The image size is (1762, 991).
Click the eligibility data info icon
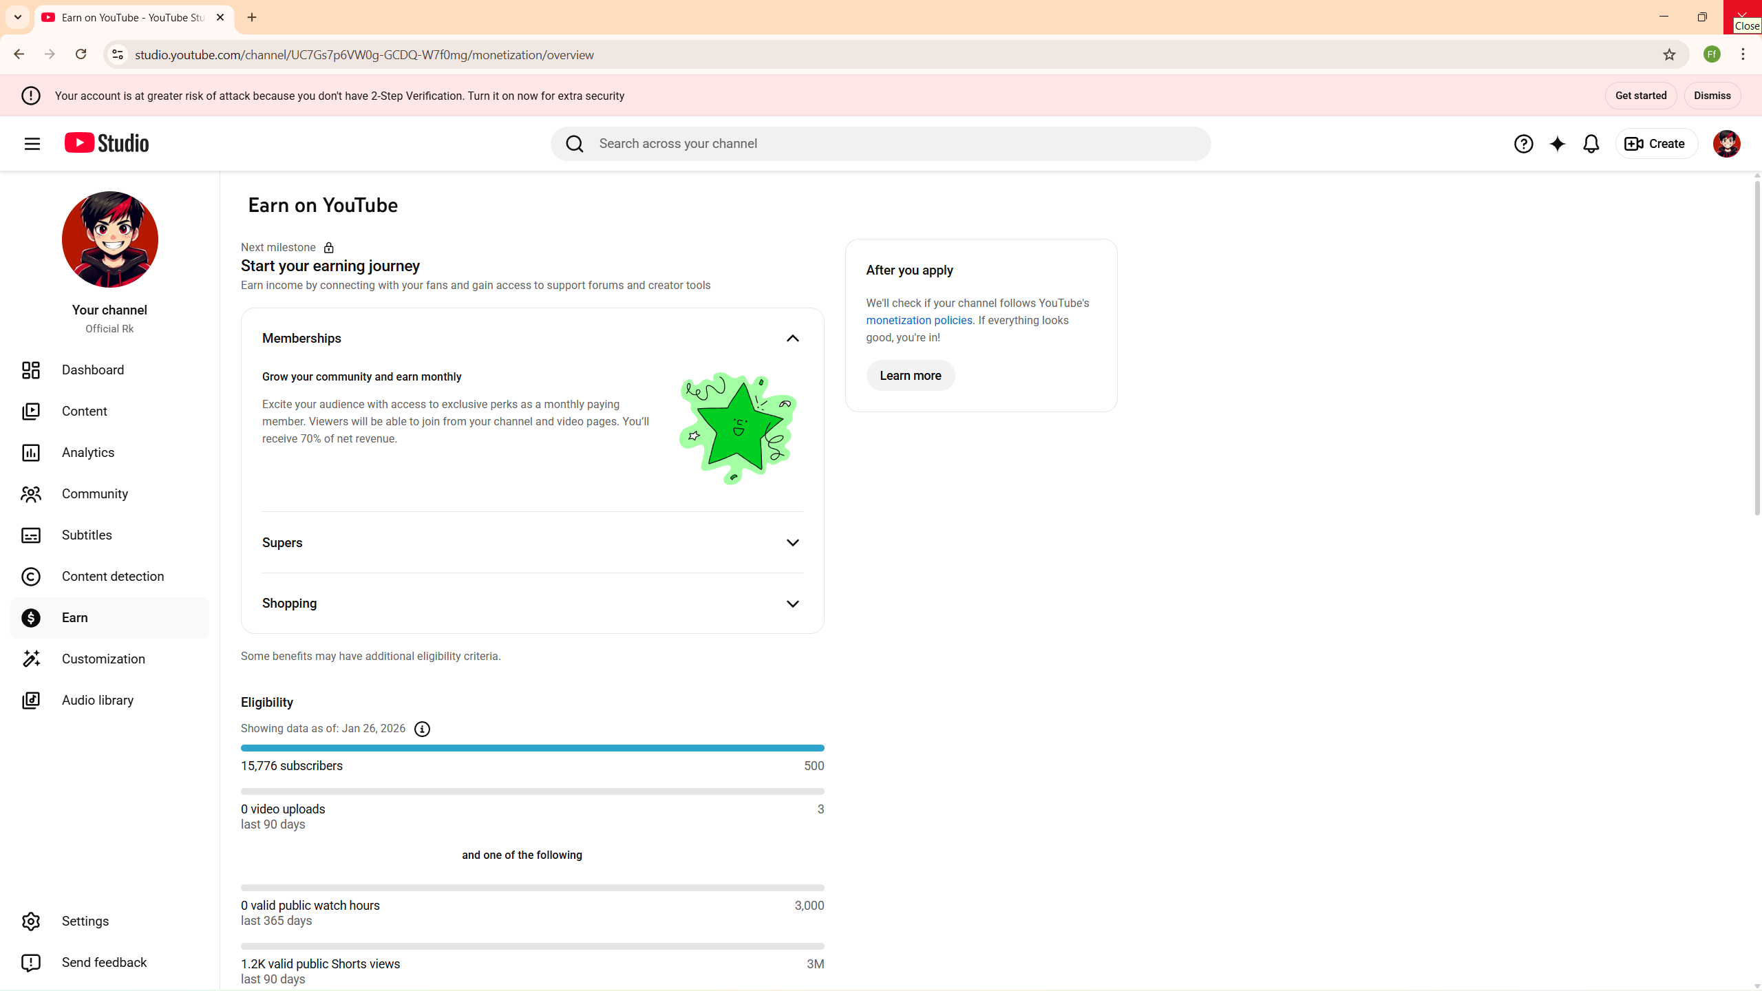point(422,729)
